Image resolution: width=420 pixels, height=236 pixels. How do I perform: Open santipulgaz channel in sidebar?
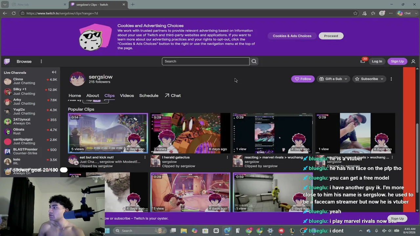click(x=30, y=141)
